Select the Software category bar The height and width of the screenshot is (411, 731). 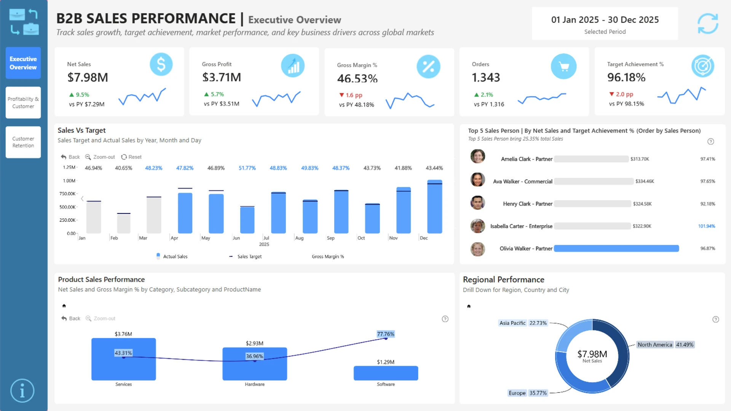point(386,373)
